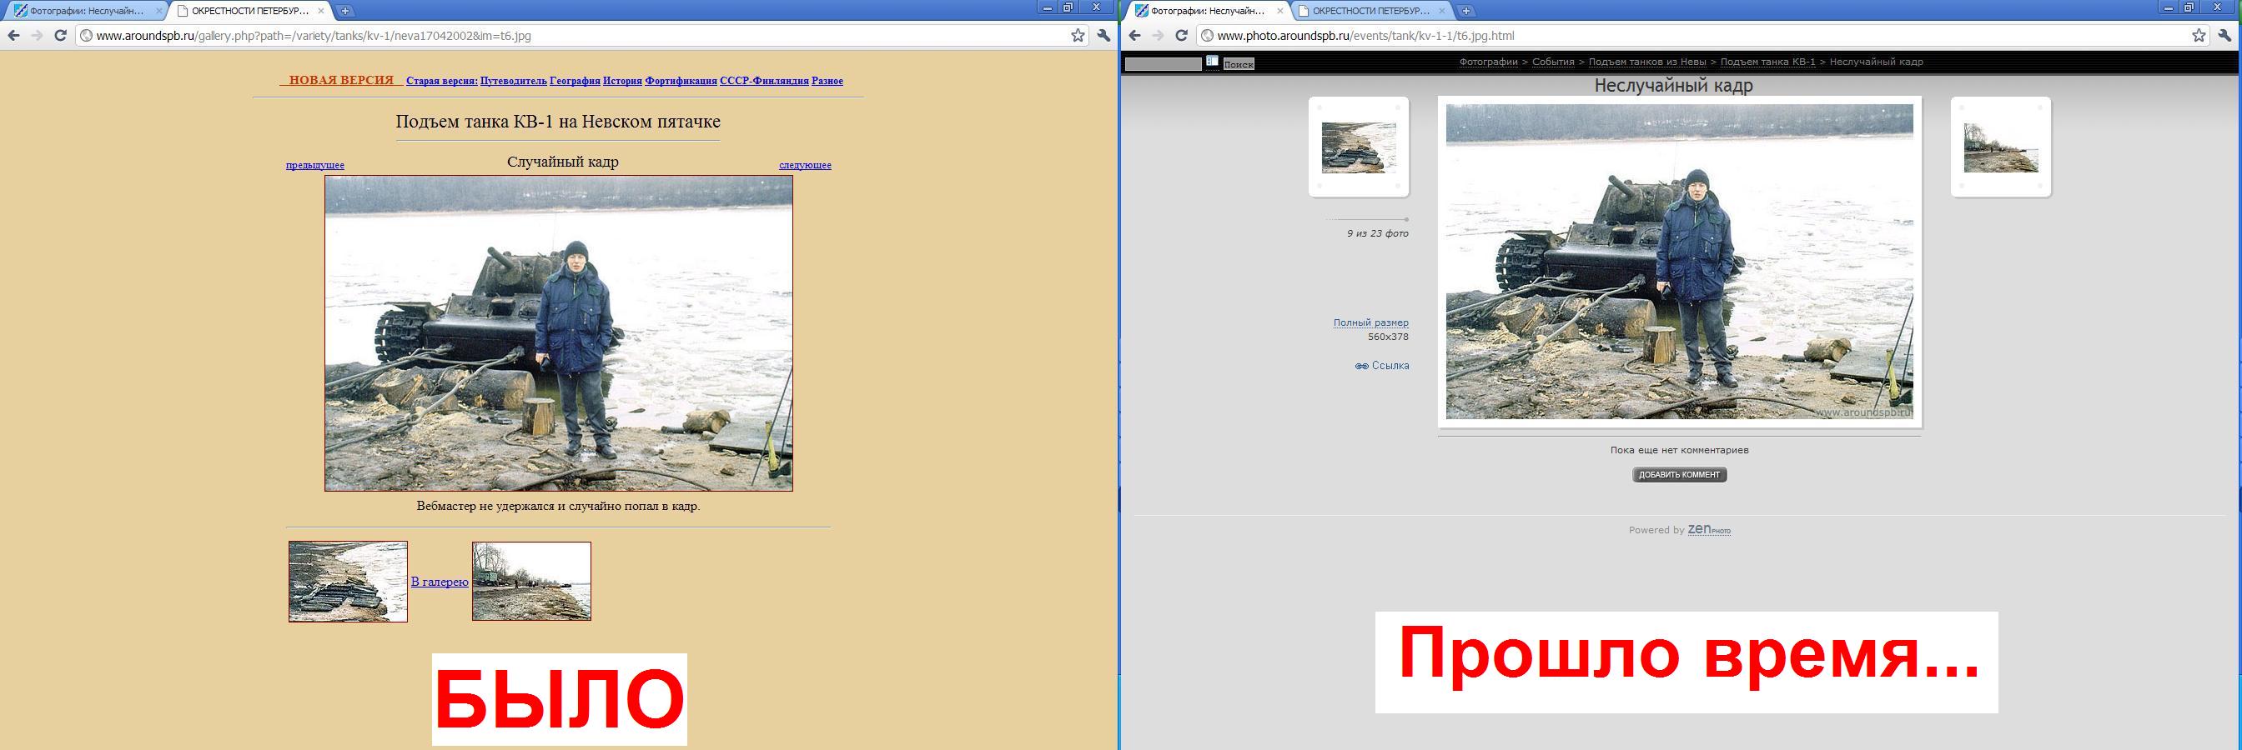Click the Случайный кадр photo title
This screenshot has width=2242, height=750.
click(x=563, y=162)
